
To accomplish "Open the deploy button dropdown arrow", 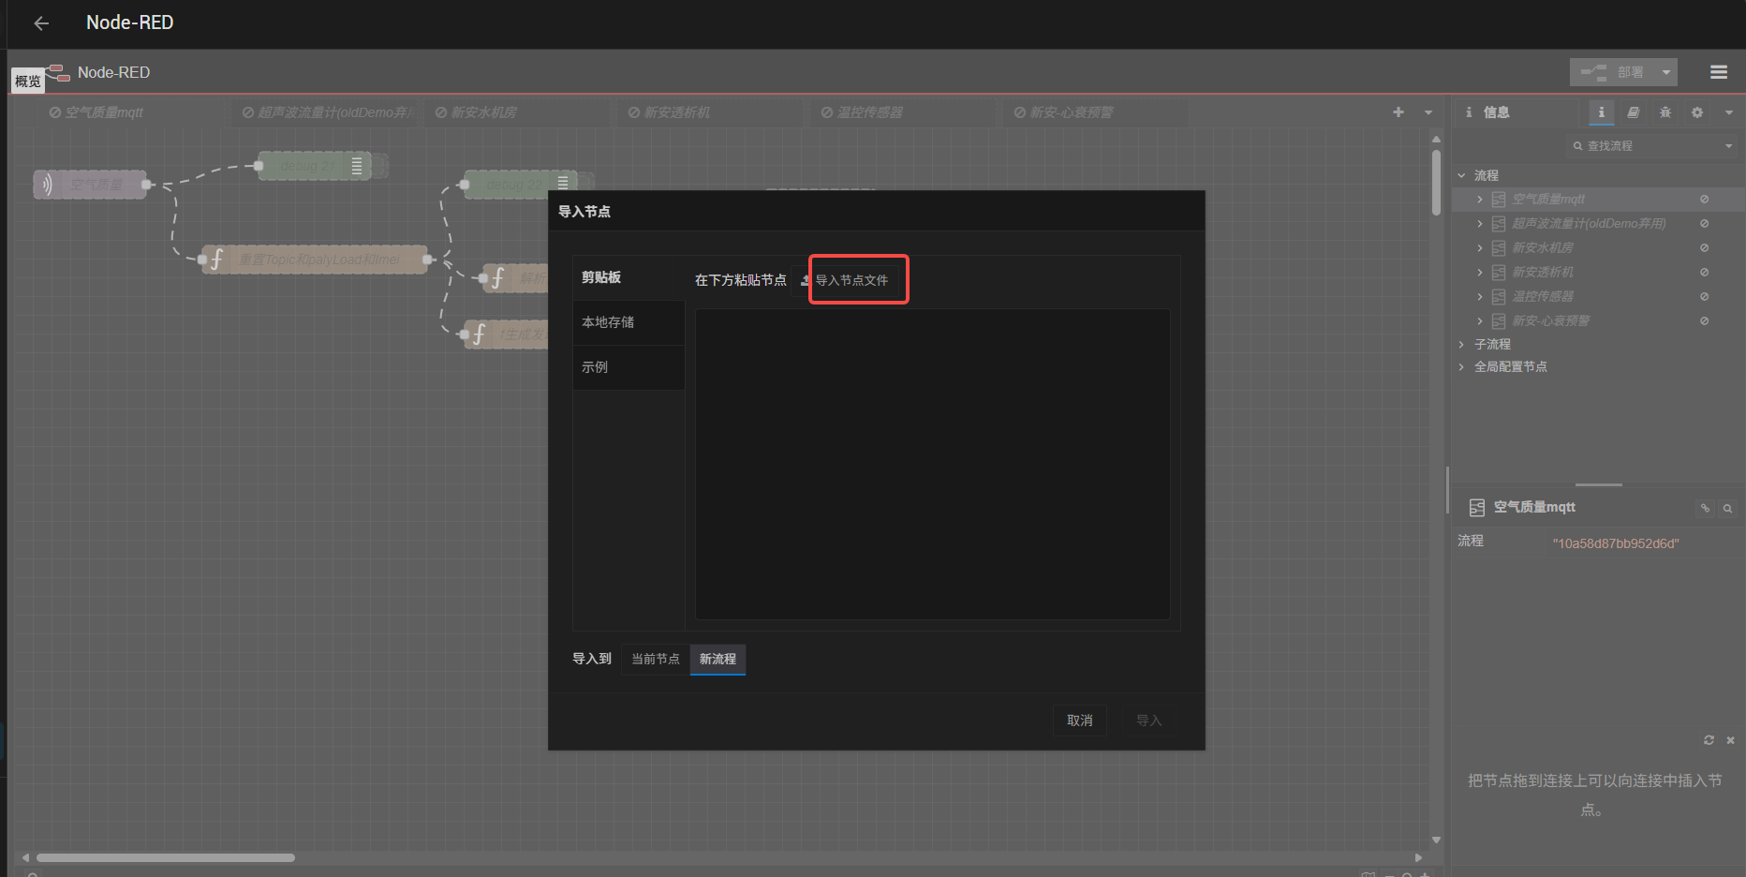I will pyautogui.click(x=1665, y=72).
